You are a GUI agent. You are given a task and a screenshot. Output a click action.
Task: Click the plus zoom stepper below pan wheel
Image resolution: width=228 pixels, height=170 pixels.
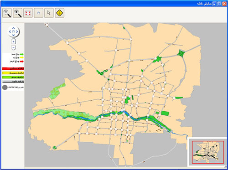14,41
